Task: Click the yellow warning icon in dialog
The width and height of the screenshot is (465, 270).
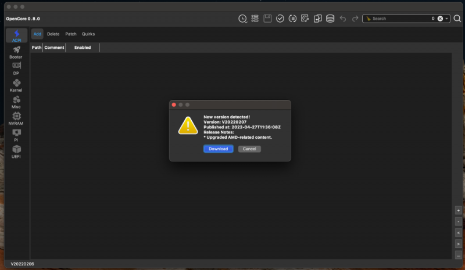Action: pos(188,125)
